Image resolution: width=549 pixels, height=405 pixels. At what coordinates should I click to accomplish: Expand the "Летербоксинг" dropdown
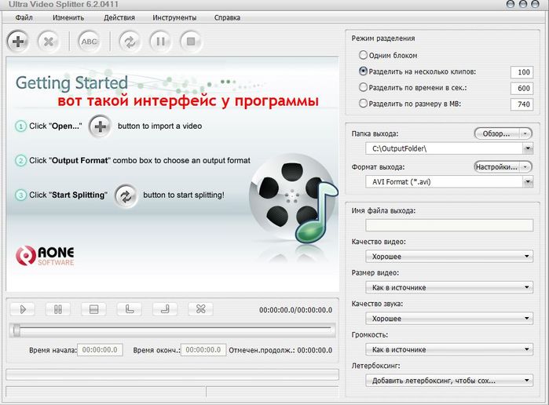526,381
